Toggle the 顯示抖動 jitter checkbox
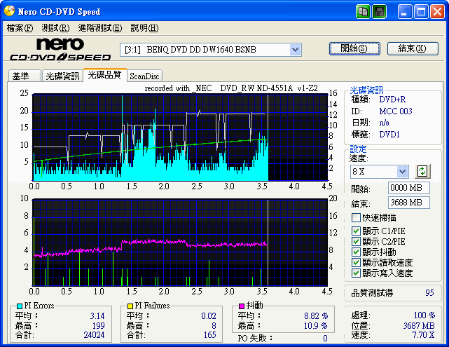The width and height of the screenshot is (449, 347). point(356,252)
